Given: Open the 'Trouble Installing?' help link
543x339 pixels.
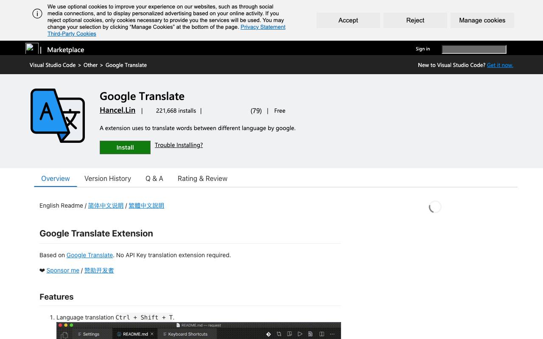Looking at the screenshot, I should 179,145.
